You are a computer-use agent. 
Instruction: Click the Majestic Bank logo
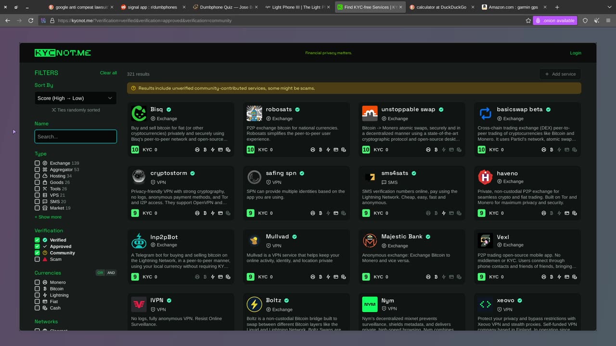tap(370, 241)
